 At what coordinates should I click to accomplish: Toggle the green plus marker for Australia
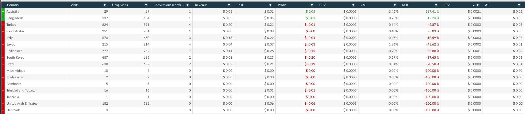3,12
